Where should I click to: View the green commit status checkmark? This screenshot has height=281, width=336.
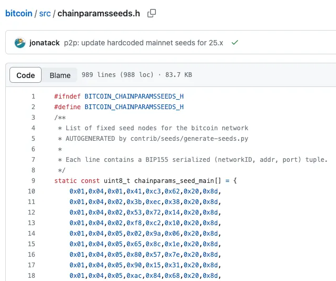[235, 43]
